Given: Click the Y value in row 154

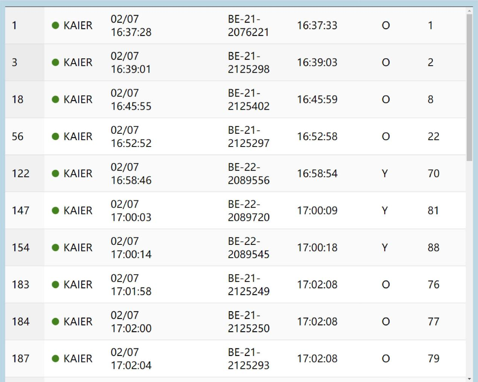Looking at the screenshot, I should click(385, 248).
